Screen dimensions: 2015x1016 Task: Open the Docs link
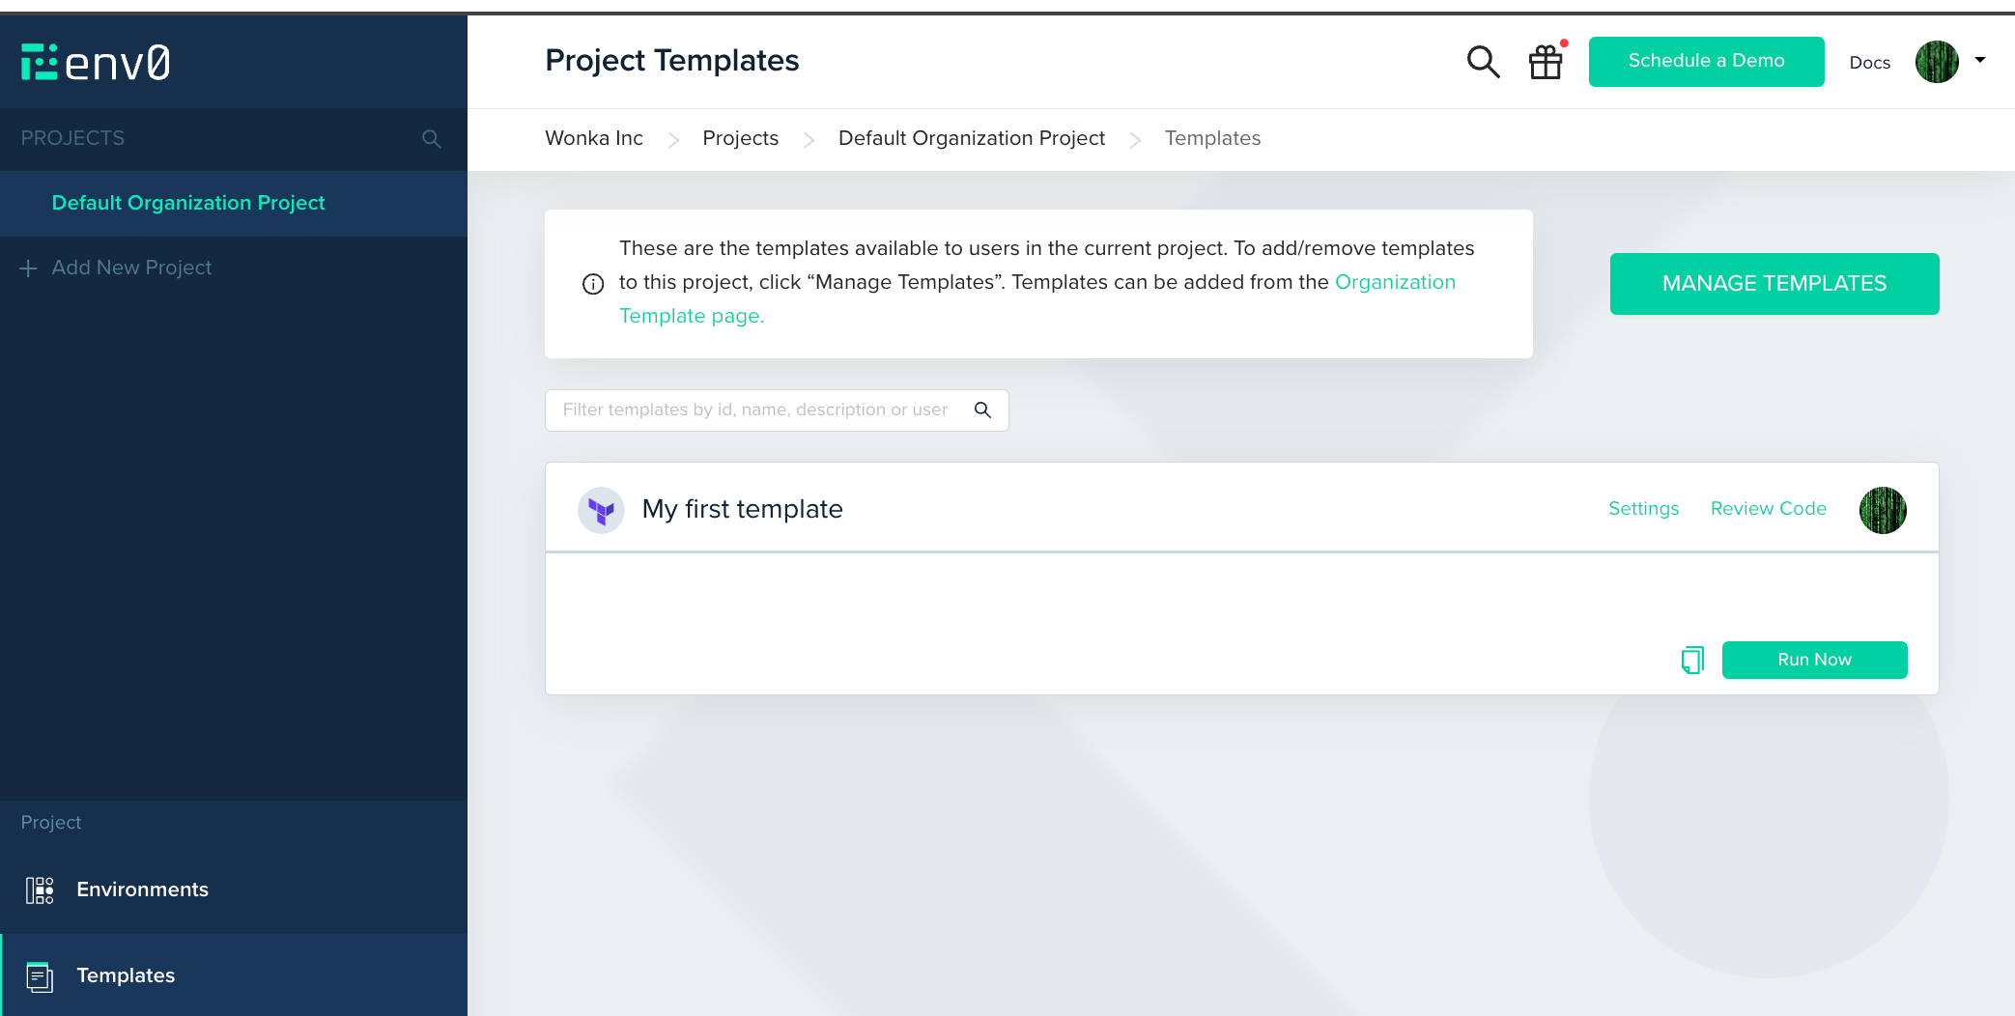tap(1869, 62)
